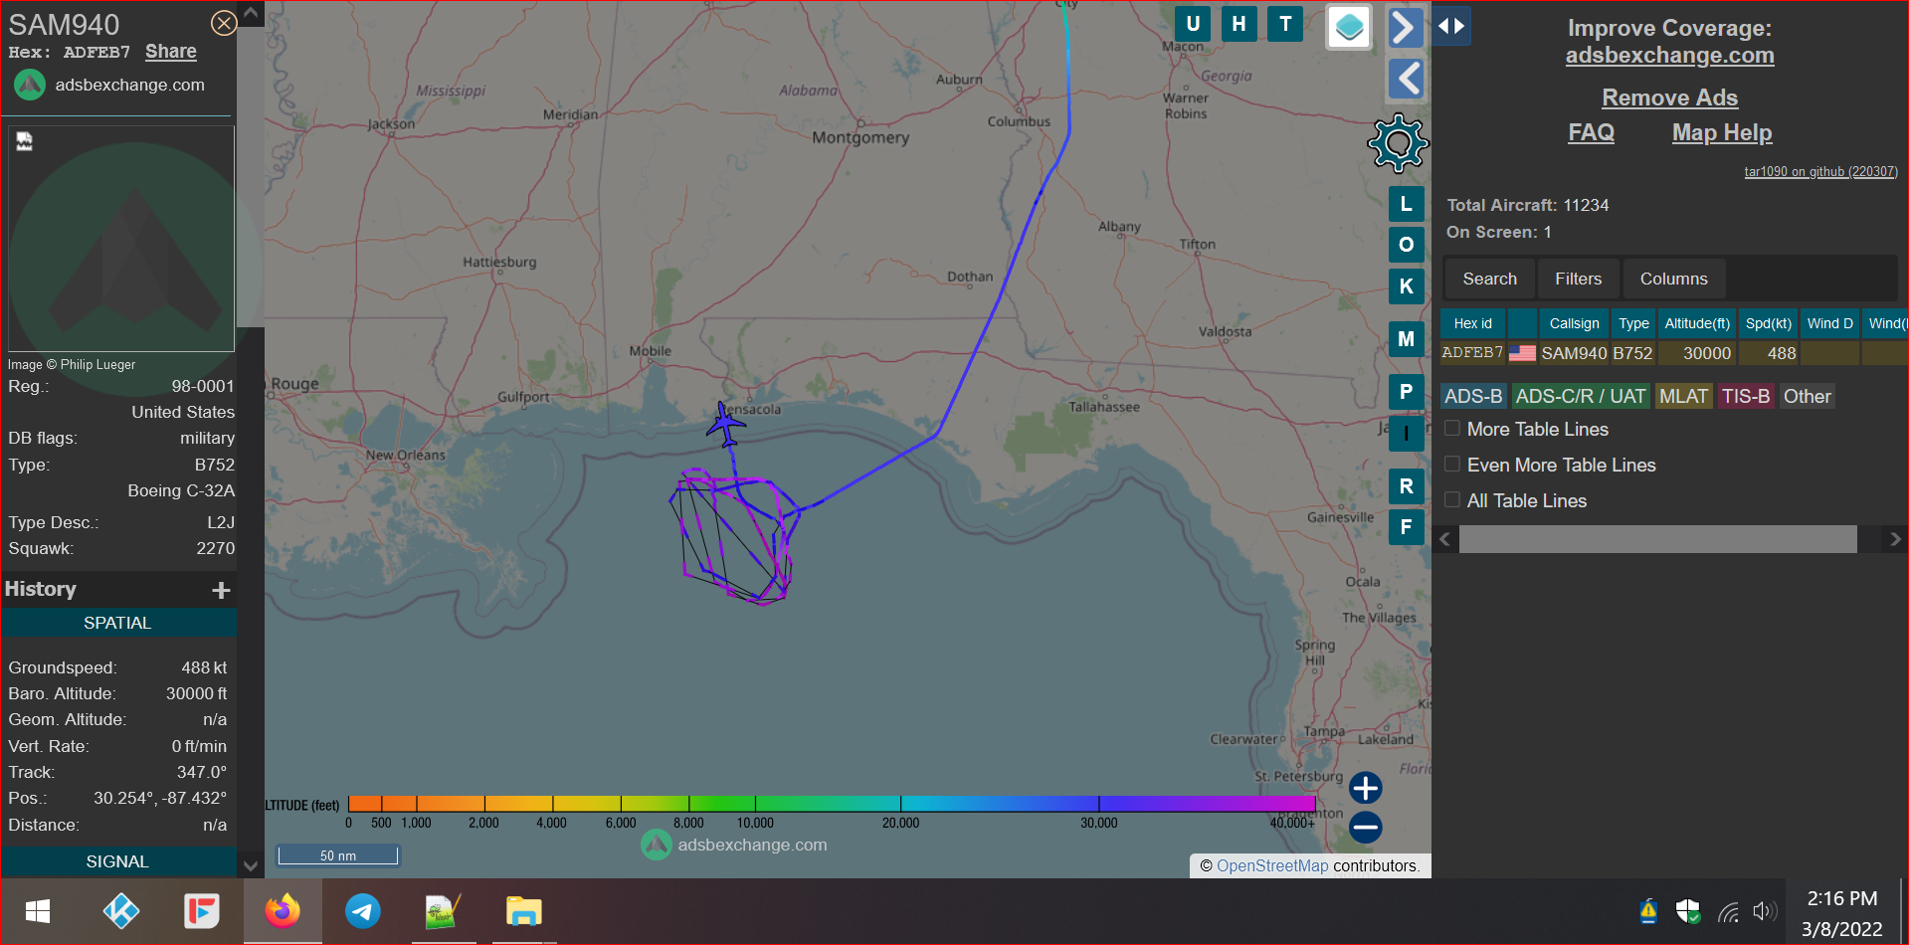Open tar1090 on github link
The width and height of the screenshot is (1909, 945).
point(1820,171)
